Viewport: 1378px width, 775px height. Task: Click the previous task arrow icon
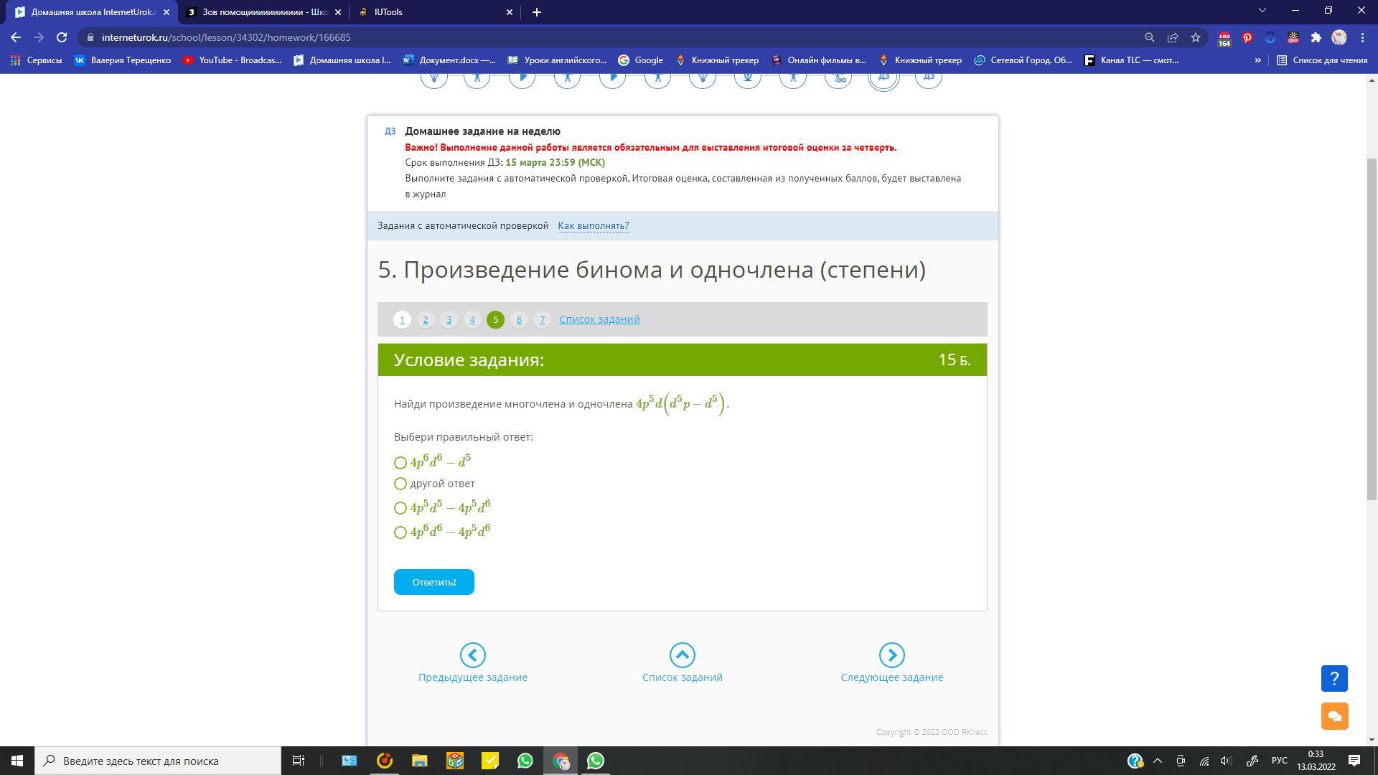[472, 654]
